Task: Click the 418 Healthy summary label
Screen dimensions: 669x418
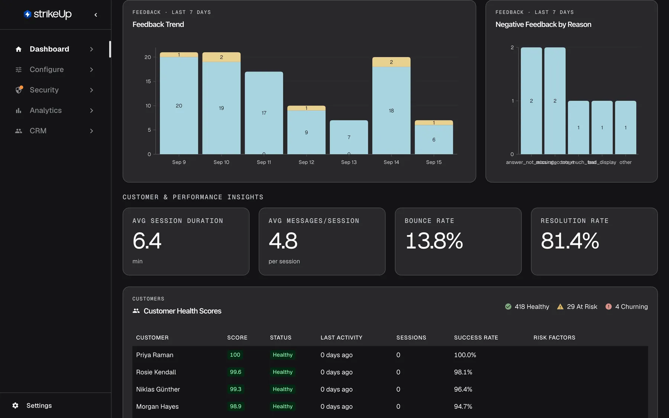Action: point(532,307)
